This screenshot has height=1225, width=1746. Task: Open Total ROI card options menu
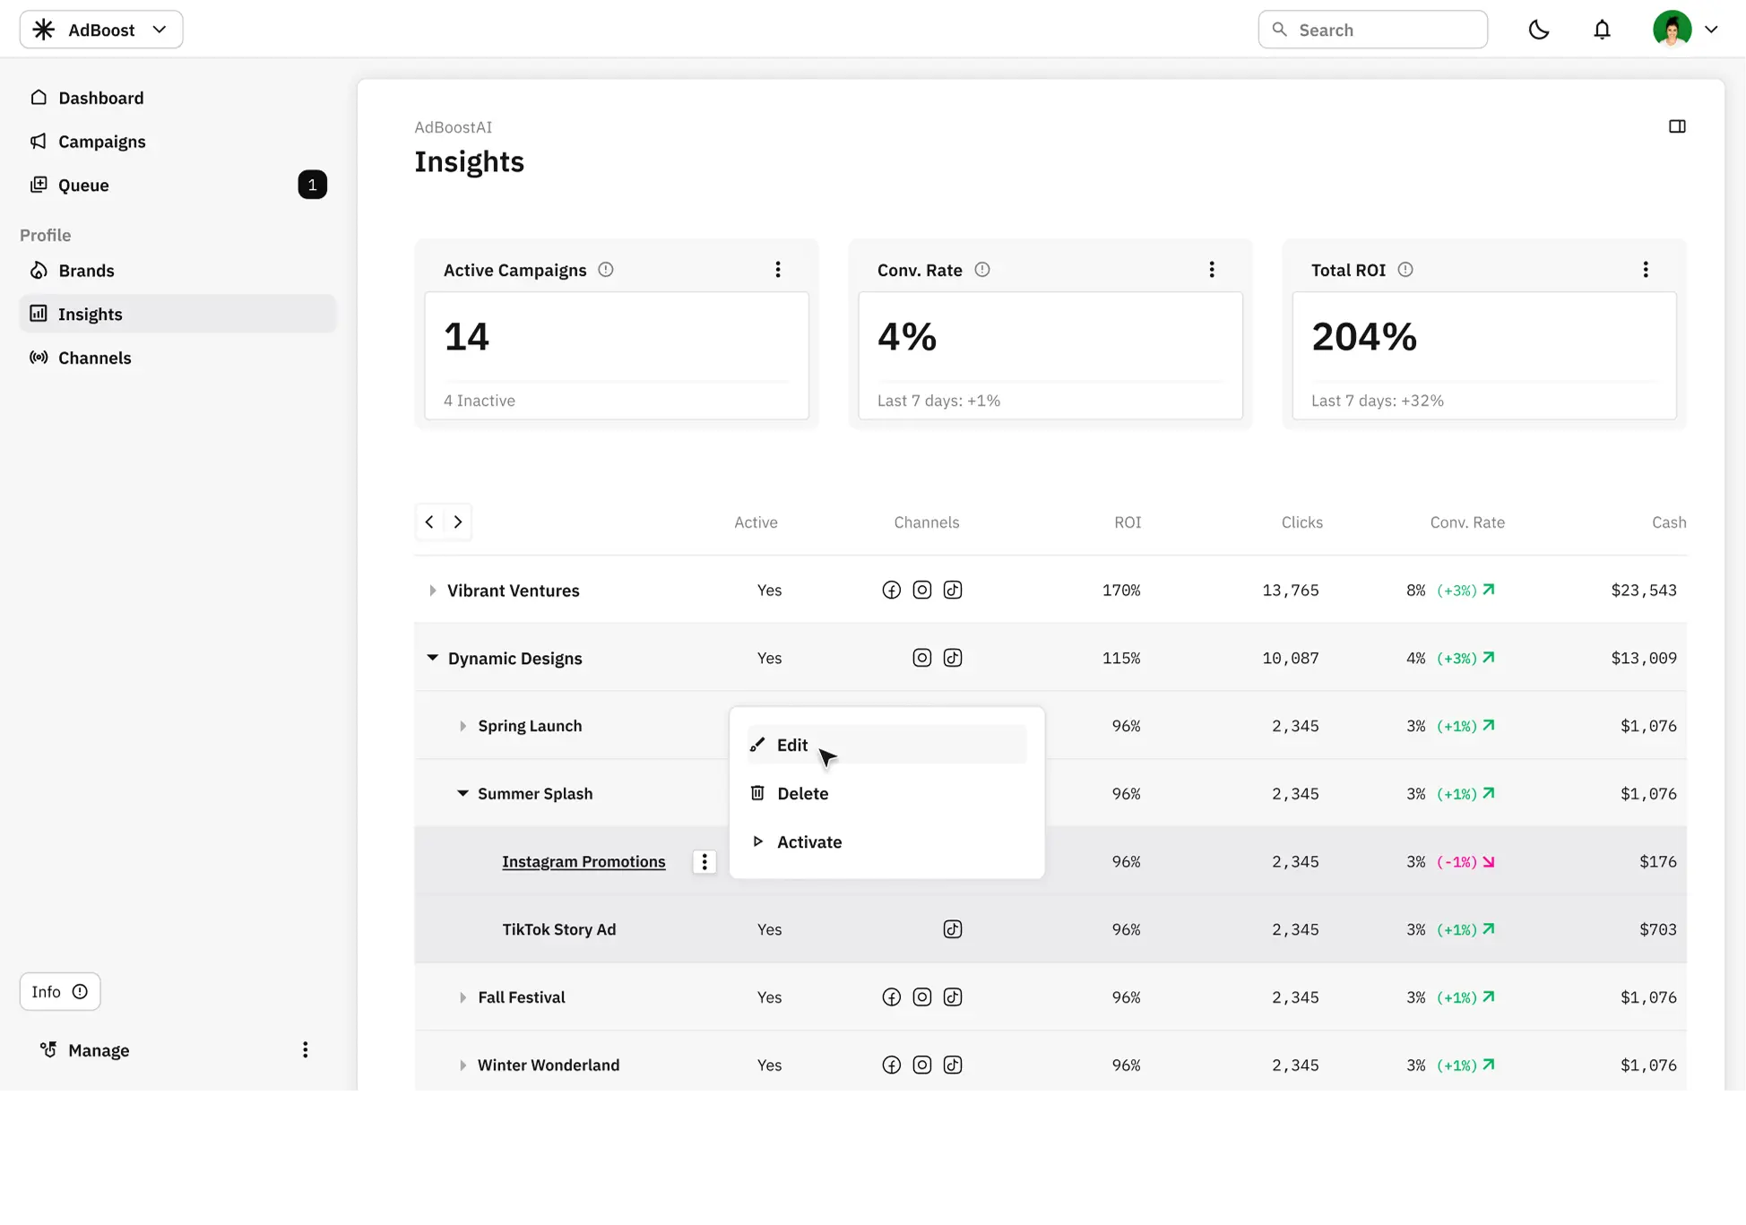point(1645,270)
